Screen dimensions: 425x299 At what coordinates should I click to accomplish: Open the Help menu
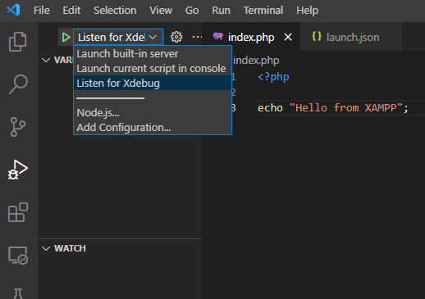pos(308,11)
